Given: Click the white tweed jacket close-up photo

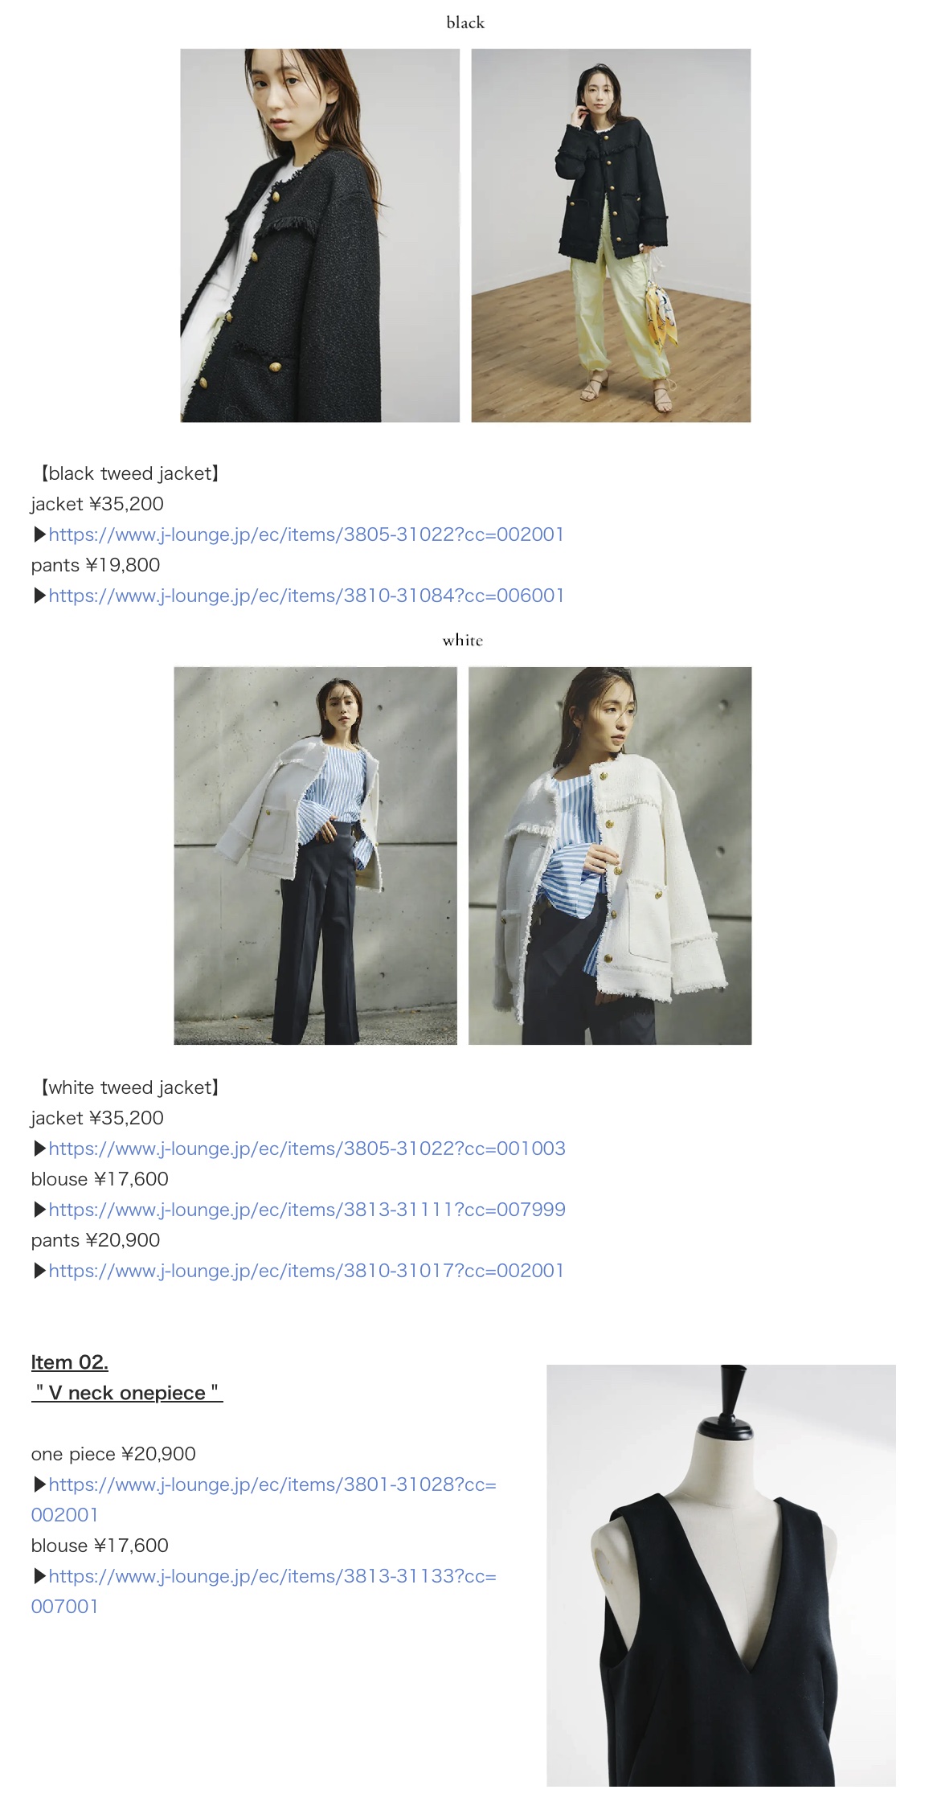Looking at the screenshot, I should (x=610, y=856).
